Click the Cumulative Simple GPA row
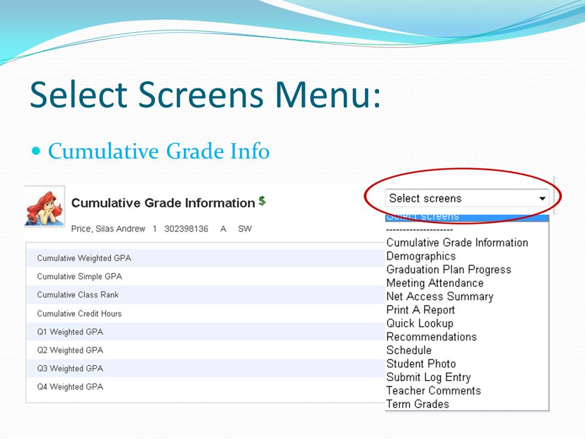Viewport: 585px width, 439px height. click(205, 276)
